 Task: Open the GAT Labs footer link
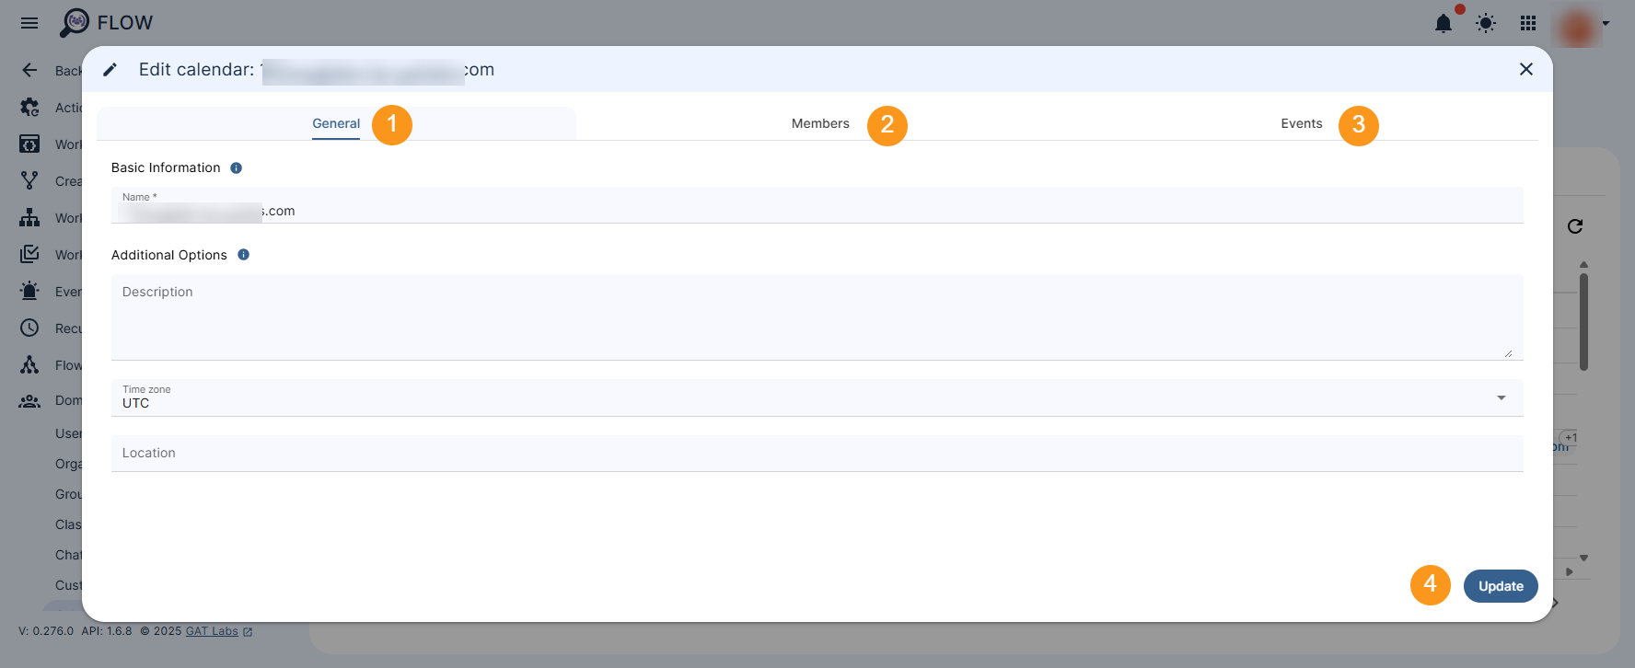click(x=219, y=631)
